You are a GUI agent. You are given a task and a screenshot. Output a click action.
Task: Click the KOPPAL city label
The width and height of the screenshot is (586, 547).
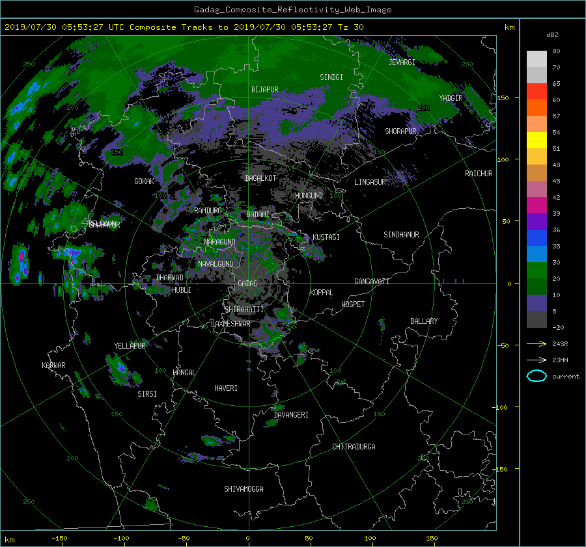point(322,293)
